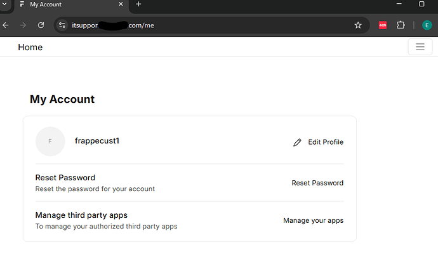The image size is (438, 273).
Task: Click the frappecust1 avatar circle
Action: [x=50, y=141]
